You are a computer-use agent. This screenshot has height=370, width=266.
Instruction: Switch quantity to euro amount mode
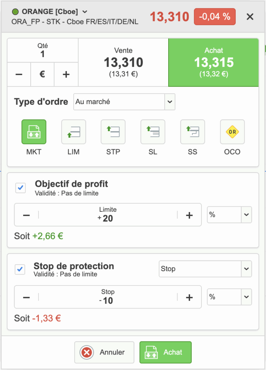(42, 74)
